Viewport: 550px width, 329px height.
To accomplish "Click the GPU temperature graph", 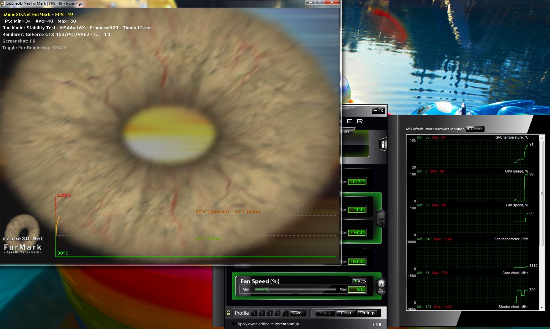I will click(472, 153).
